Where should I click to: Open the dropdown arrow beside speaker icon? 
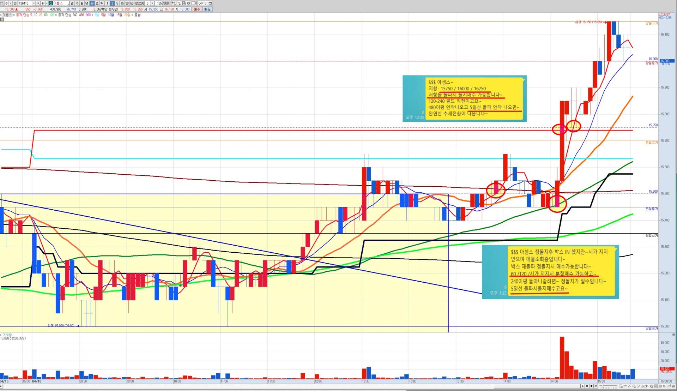tap(46, 3)
